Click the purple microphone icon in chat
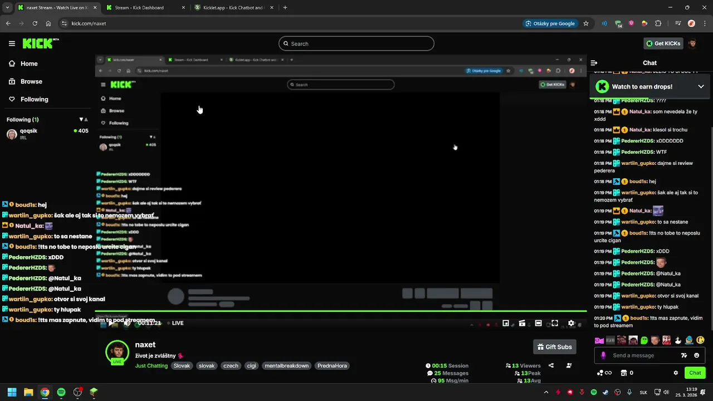 (x=603, y=355)
